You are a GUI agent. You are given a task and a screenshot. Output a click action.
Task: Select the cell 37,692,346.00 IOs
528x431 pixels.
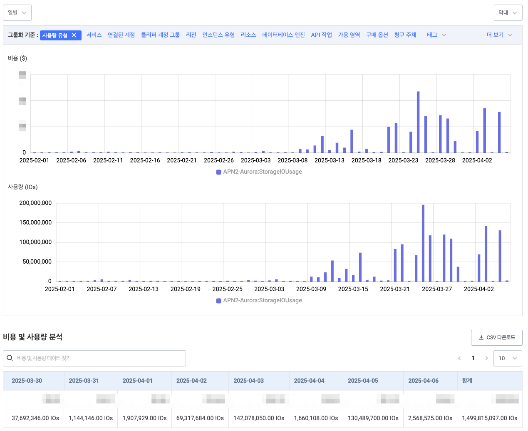click(35, 418)
